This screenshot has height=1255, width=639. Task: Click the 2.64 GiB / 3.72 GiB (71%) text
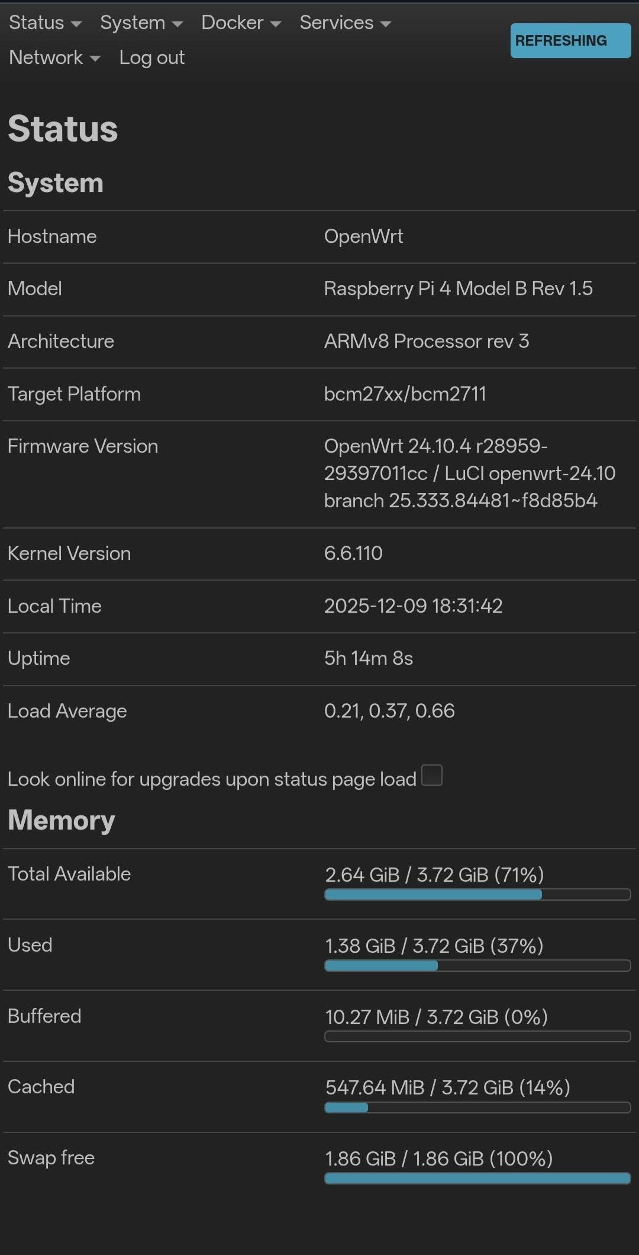pos(434,875)
